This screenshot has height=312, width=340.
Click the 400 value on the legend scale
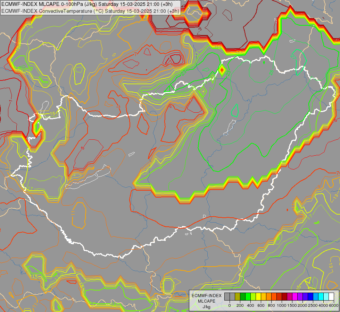pos(250,305)
